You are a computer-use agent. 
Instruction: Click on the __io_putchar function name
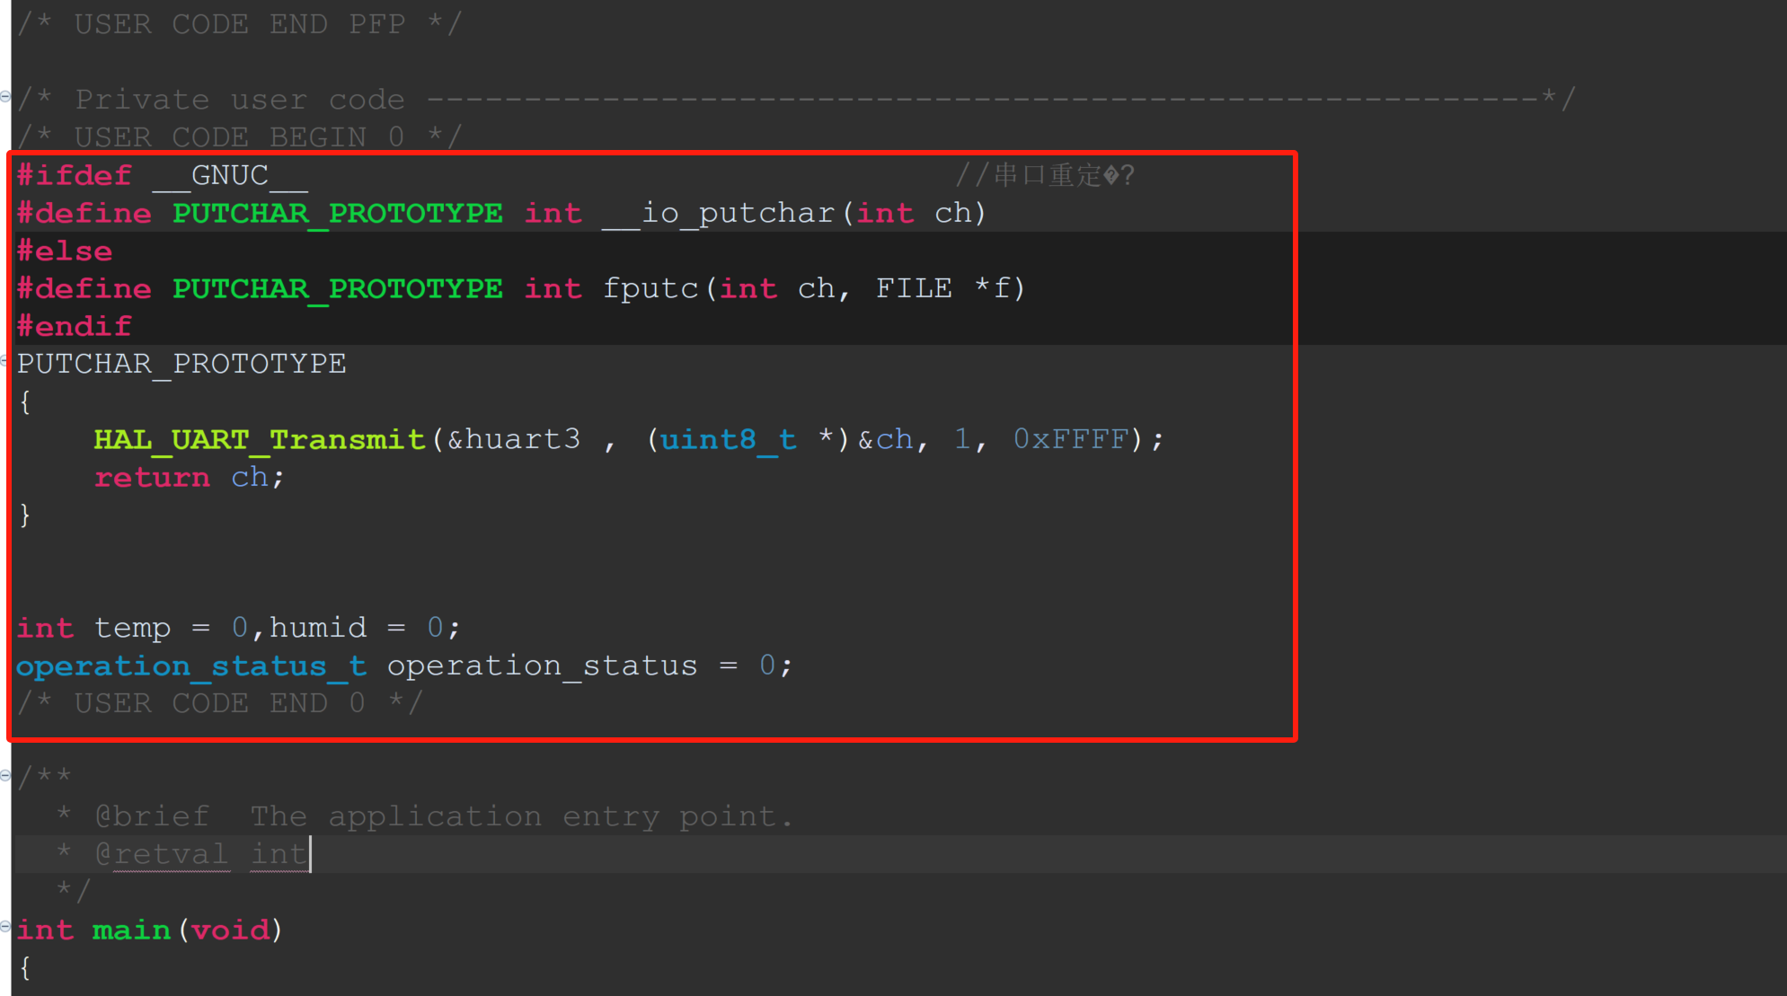click(x=719, y=213)
